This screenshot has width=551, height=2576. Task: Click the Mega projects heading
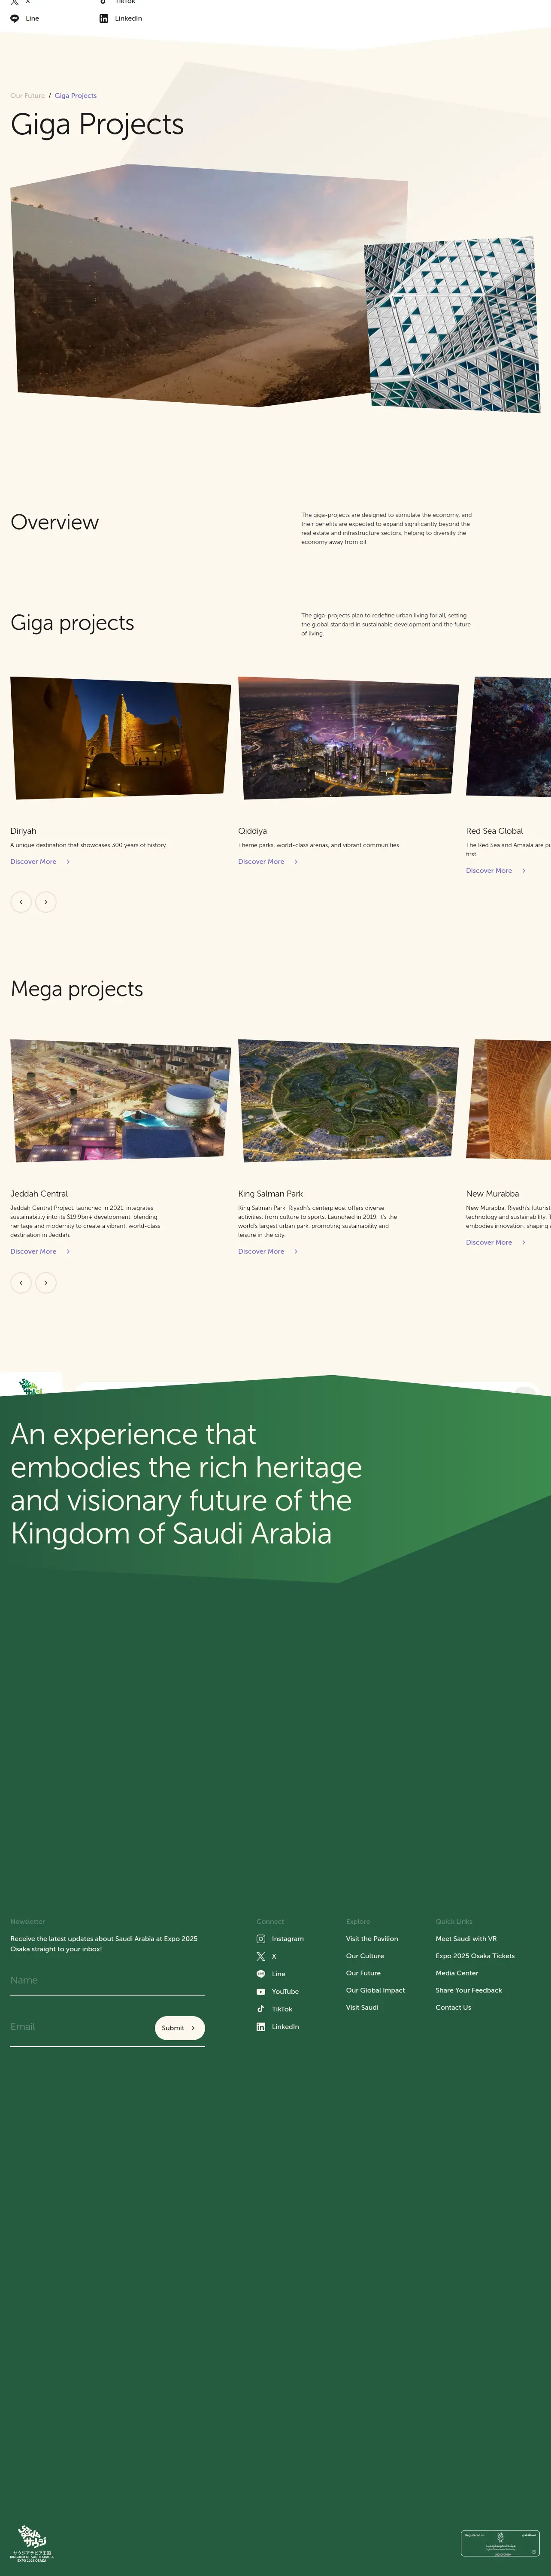pos(77,989)
